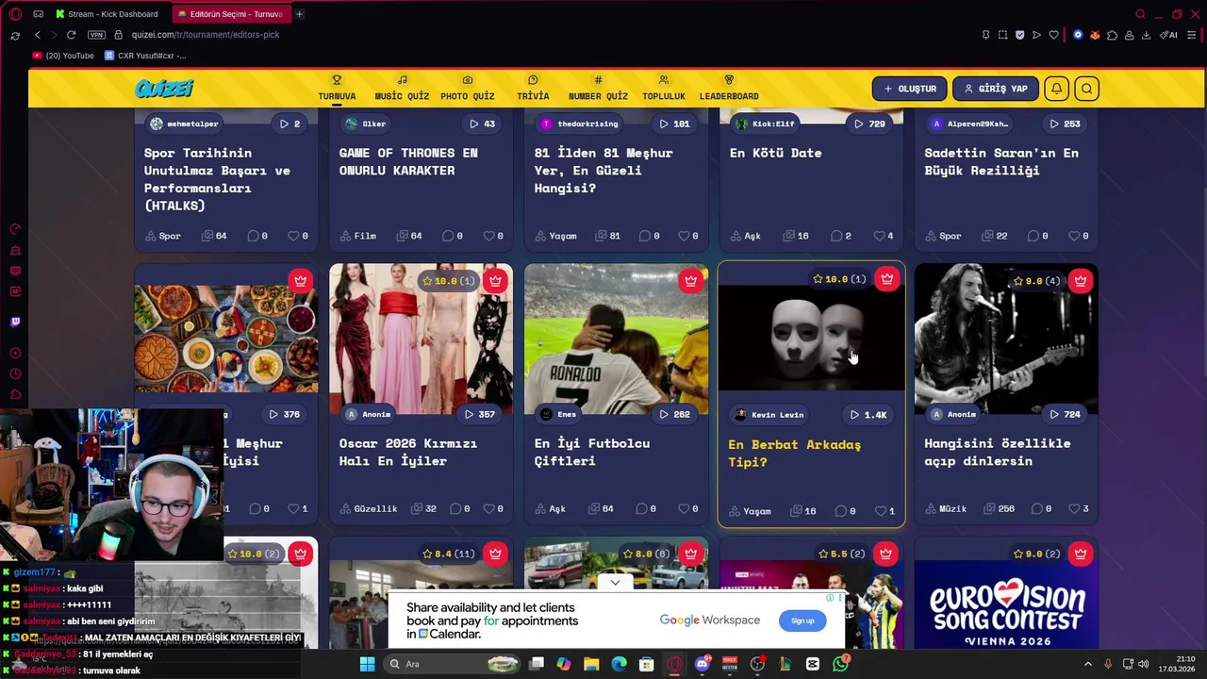Open the Opera GX main menu icon

(x=15, y=14)
